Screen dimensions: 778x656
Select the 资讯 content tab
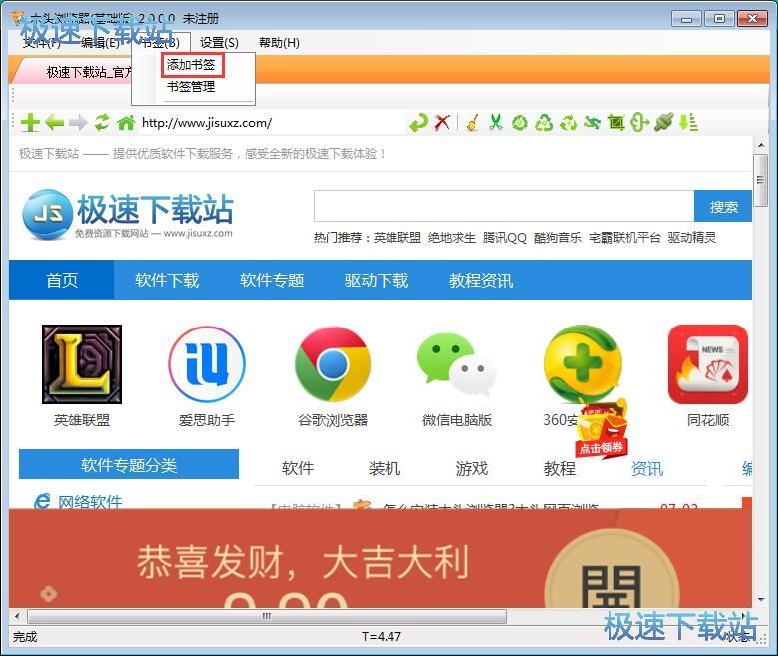647,468
